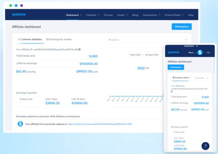Viewport: 218px width, 154px height.
Task: Click the mobile Marketplace button
Action: [176, 67]
